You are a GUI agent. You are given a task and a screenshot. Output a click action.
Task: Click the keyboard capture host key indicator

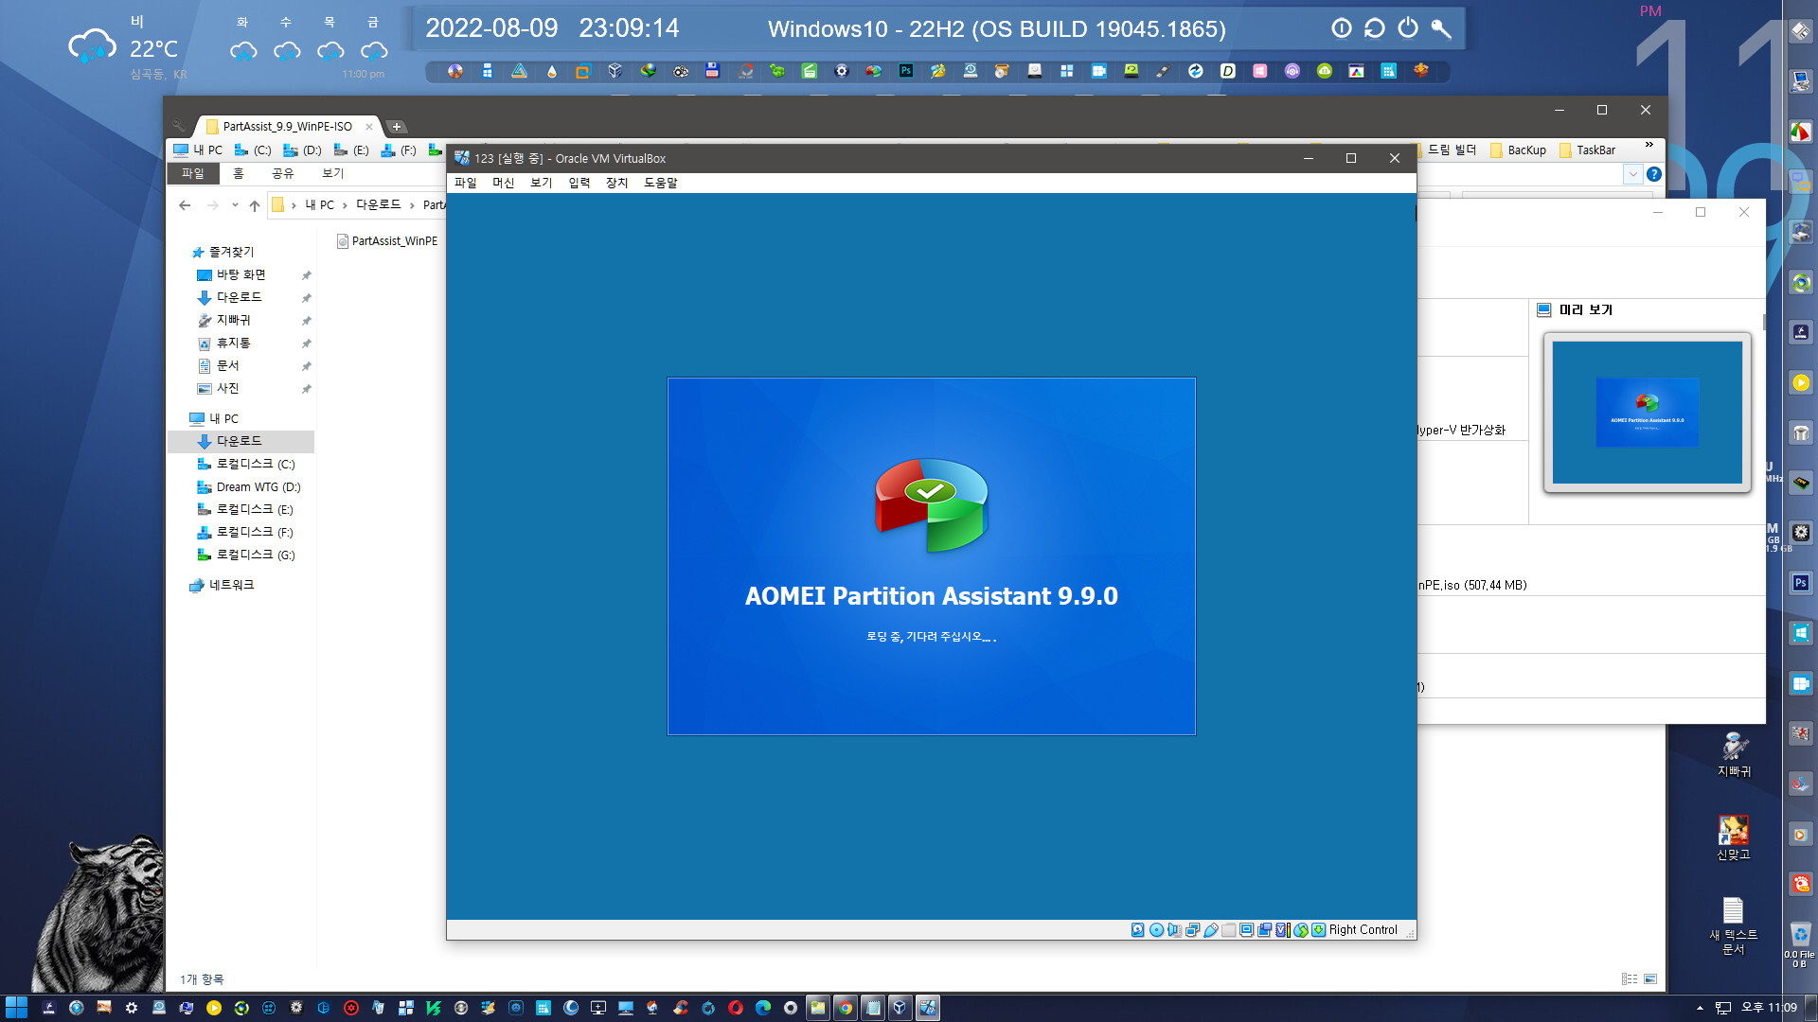1318,930
